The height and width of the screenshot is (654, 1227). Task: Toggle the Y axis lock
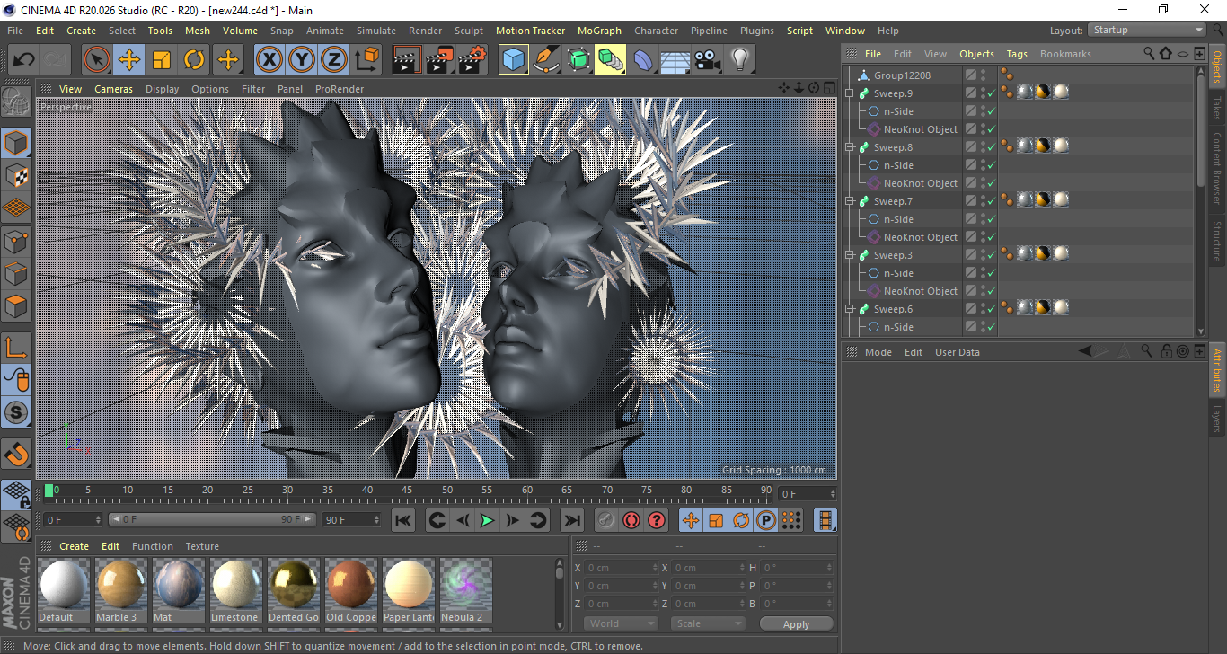pos(302,60)
